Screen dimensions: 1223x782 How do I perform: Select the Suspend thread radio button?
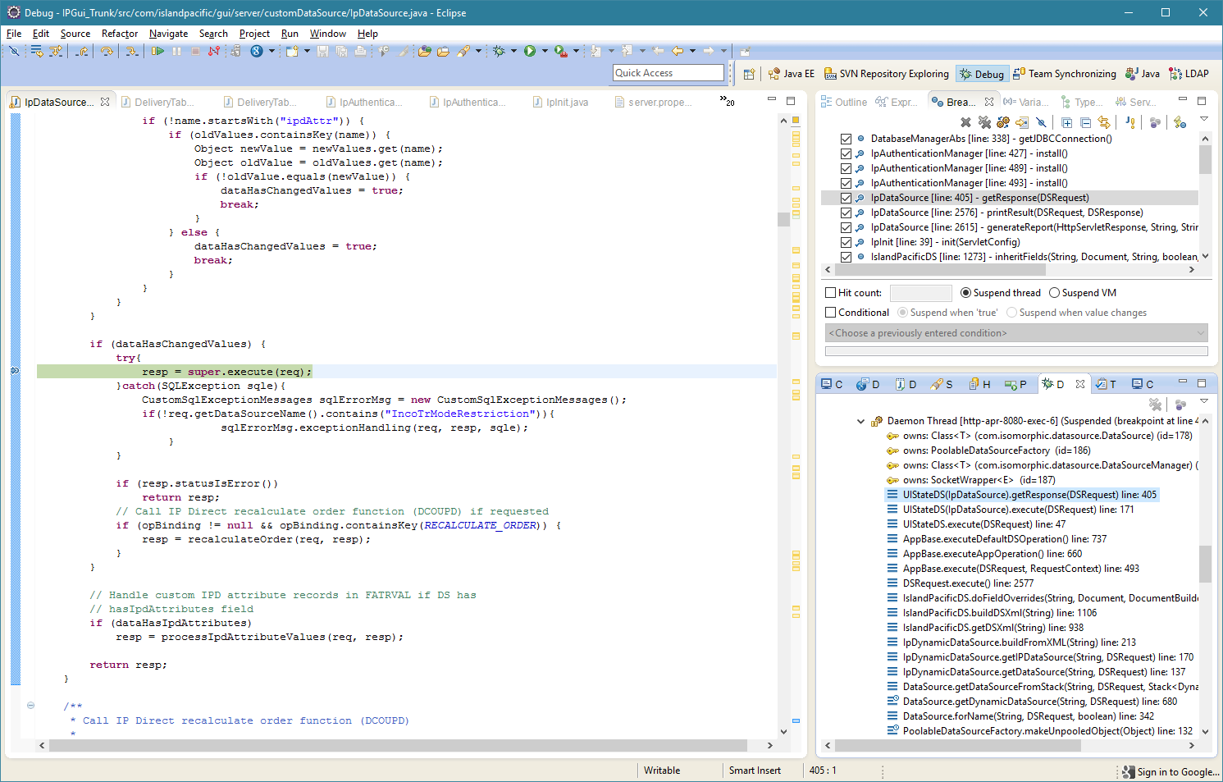tap(965, 293)
